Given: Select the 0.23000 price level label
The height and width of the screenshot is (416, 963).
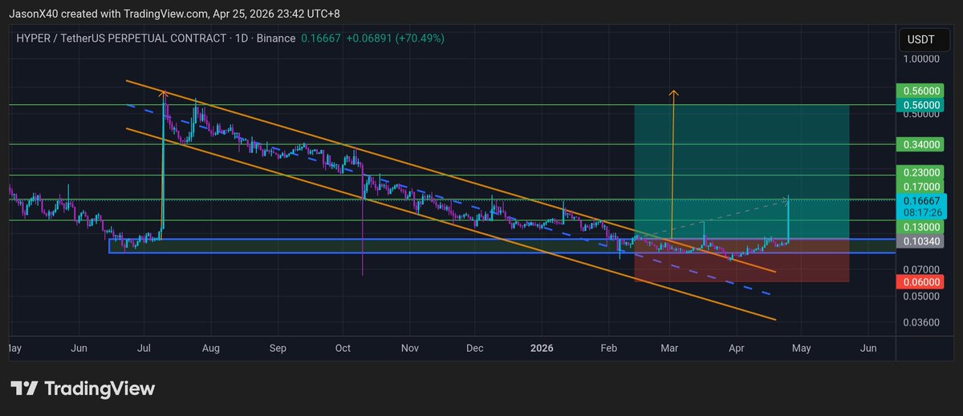Looking at the screenshot, I should (x=920, y=172).
